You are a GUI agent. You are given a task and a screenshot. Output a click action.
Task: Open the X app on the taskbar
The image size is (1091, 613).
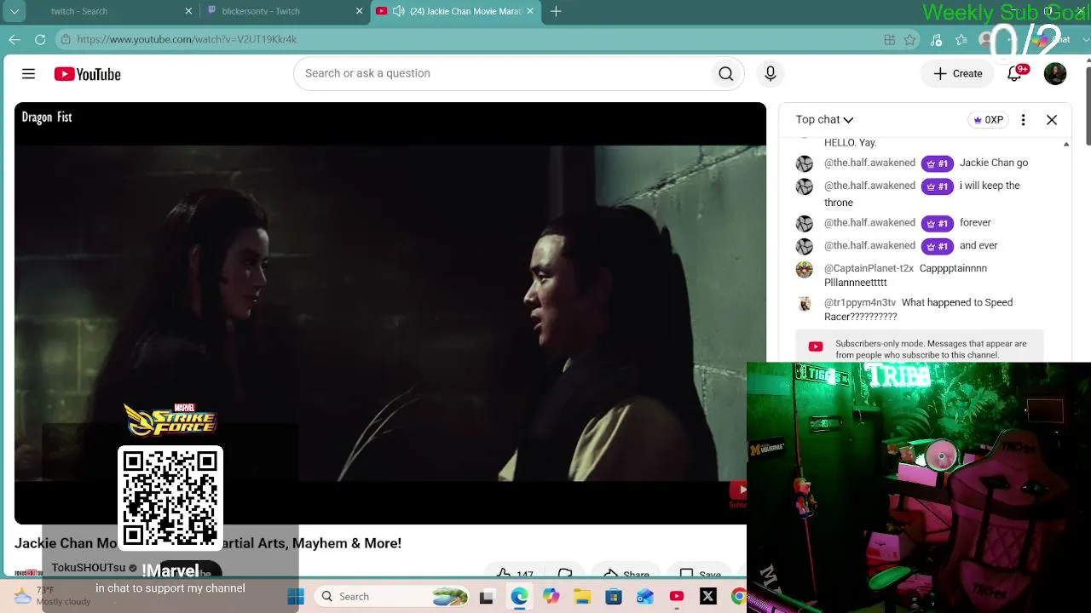(x=708, y=597)
